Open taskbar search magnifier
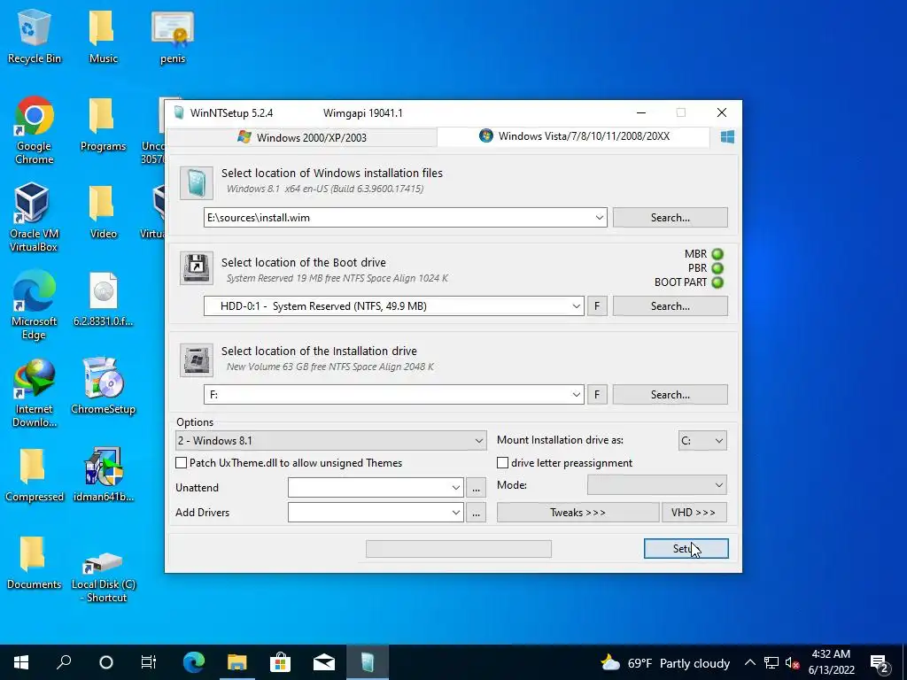 [64, 662]
